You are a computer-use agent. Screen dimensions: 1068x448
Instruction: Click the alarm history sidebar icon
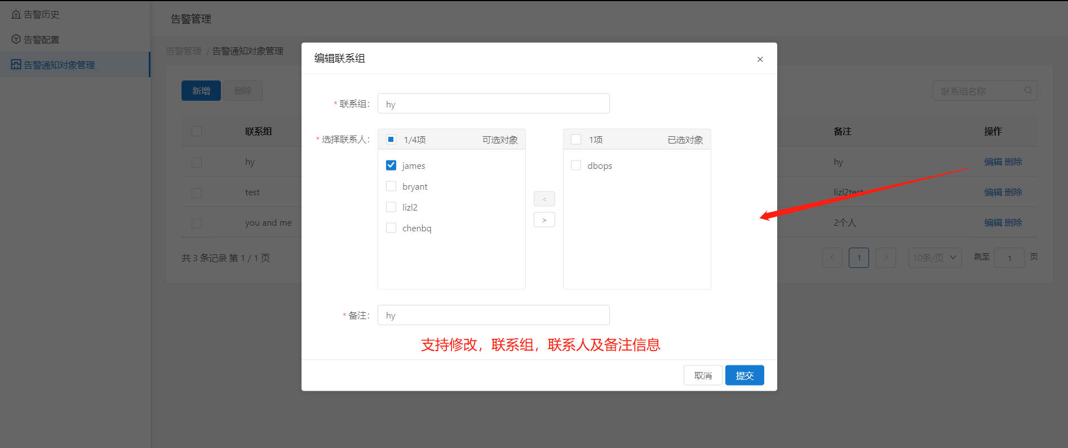pyautogui.click(x=16, y=14)
